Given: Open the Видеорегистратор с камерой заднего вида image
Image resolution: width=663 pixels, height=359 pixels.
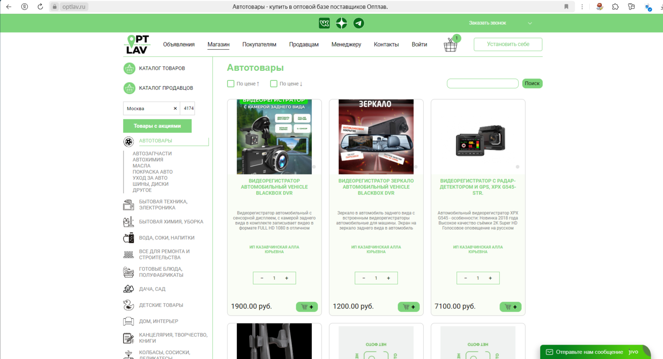Looking at the screenshot, I should pyautogui.click(x=274, y=137).
